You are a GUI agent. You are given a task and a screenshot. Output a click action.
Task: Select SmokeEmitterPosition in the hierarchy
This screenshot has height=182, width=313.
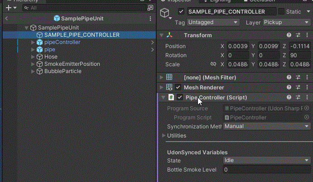(72, 64)
